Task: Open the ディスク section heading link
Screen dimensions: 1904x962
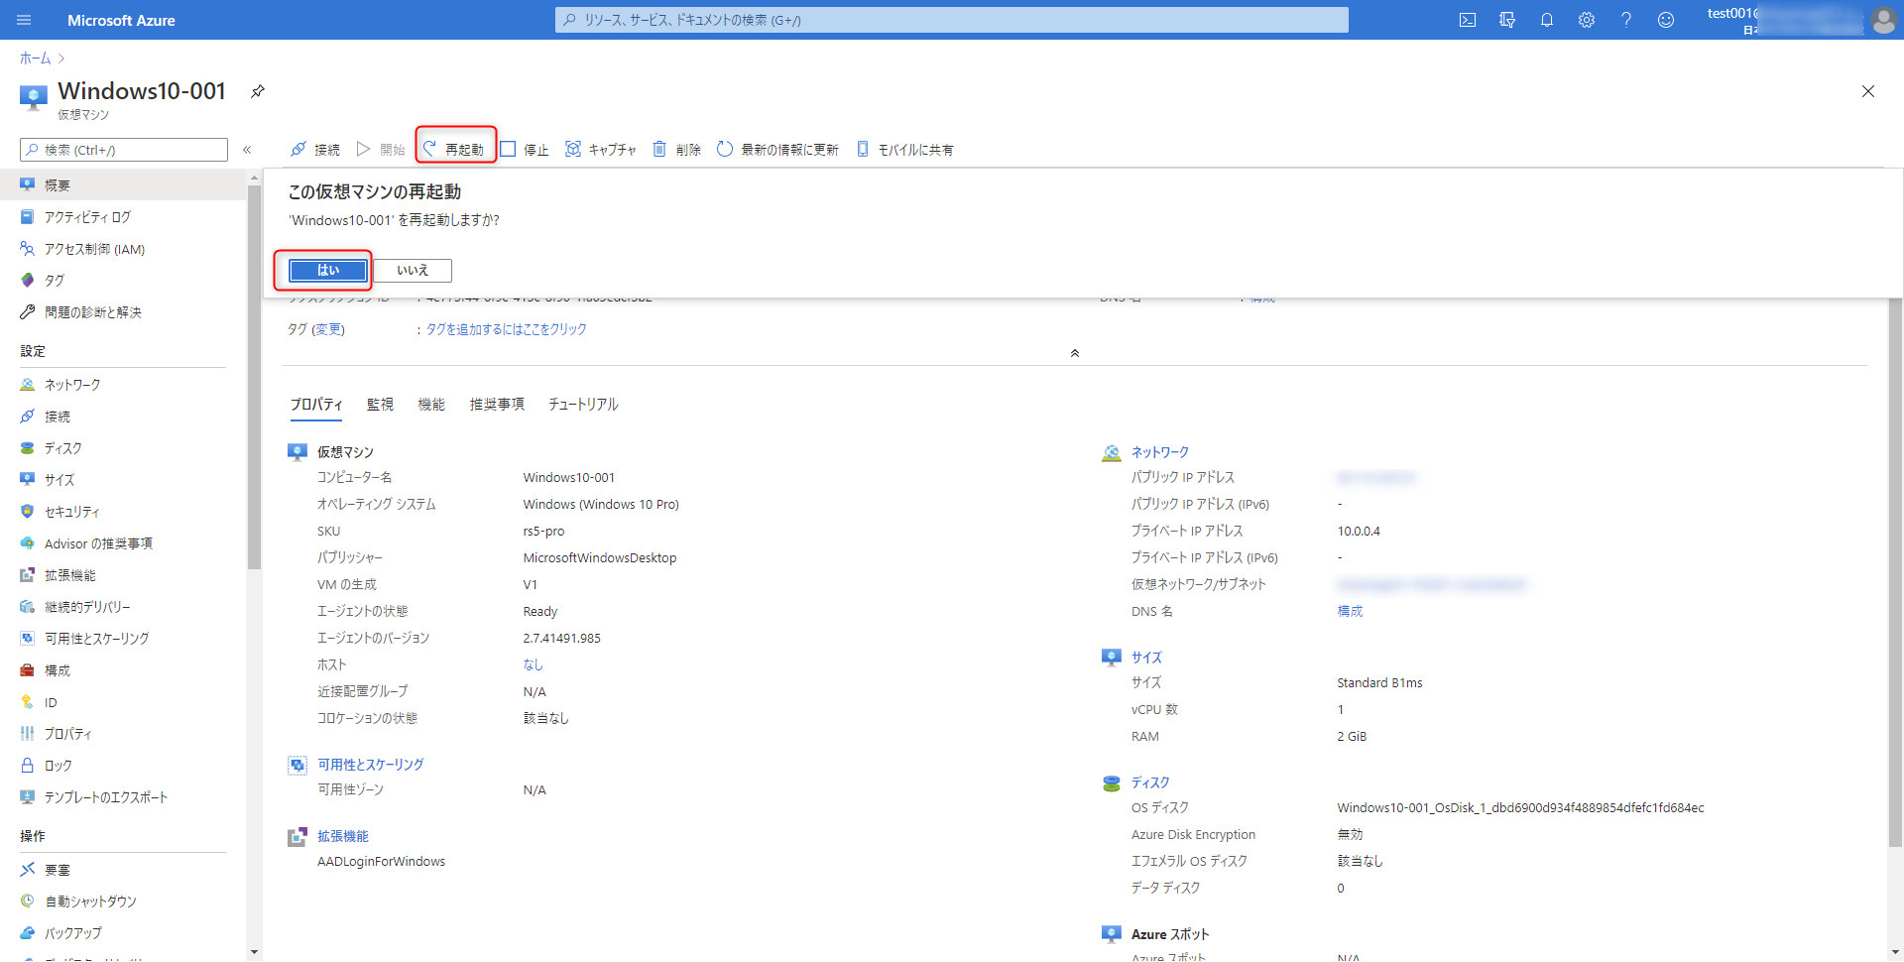Action: click(x=1150, y=782)
